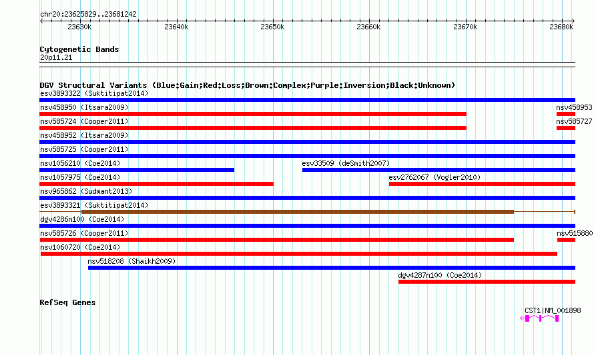The height and width of the screenshot is (355, 594).
Task: Open the esv3893321 (Suktitipat2014) label
Action: point(94,205)
